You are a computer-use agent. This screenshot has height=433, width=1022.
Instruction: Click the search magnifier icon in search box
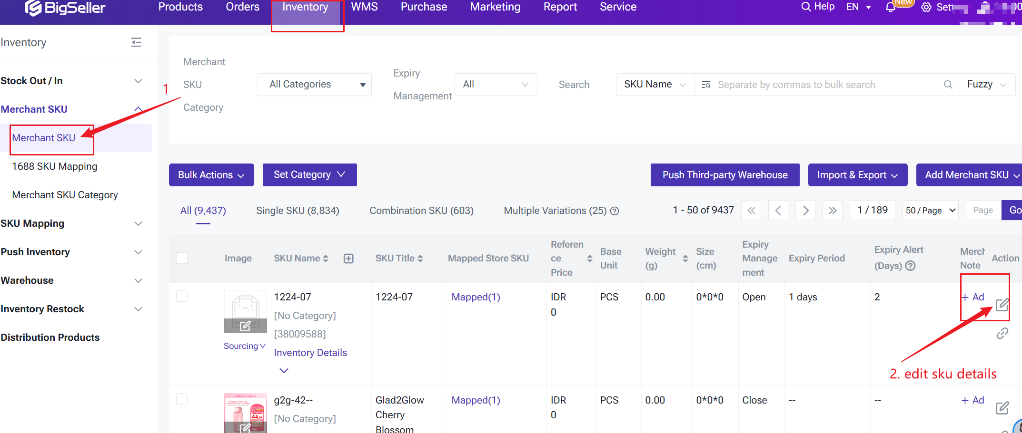[x=948, y=85]
